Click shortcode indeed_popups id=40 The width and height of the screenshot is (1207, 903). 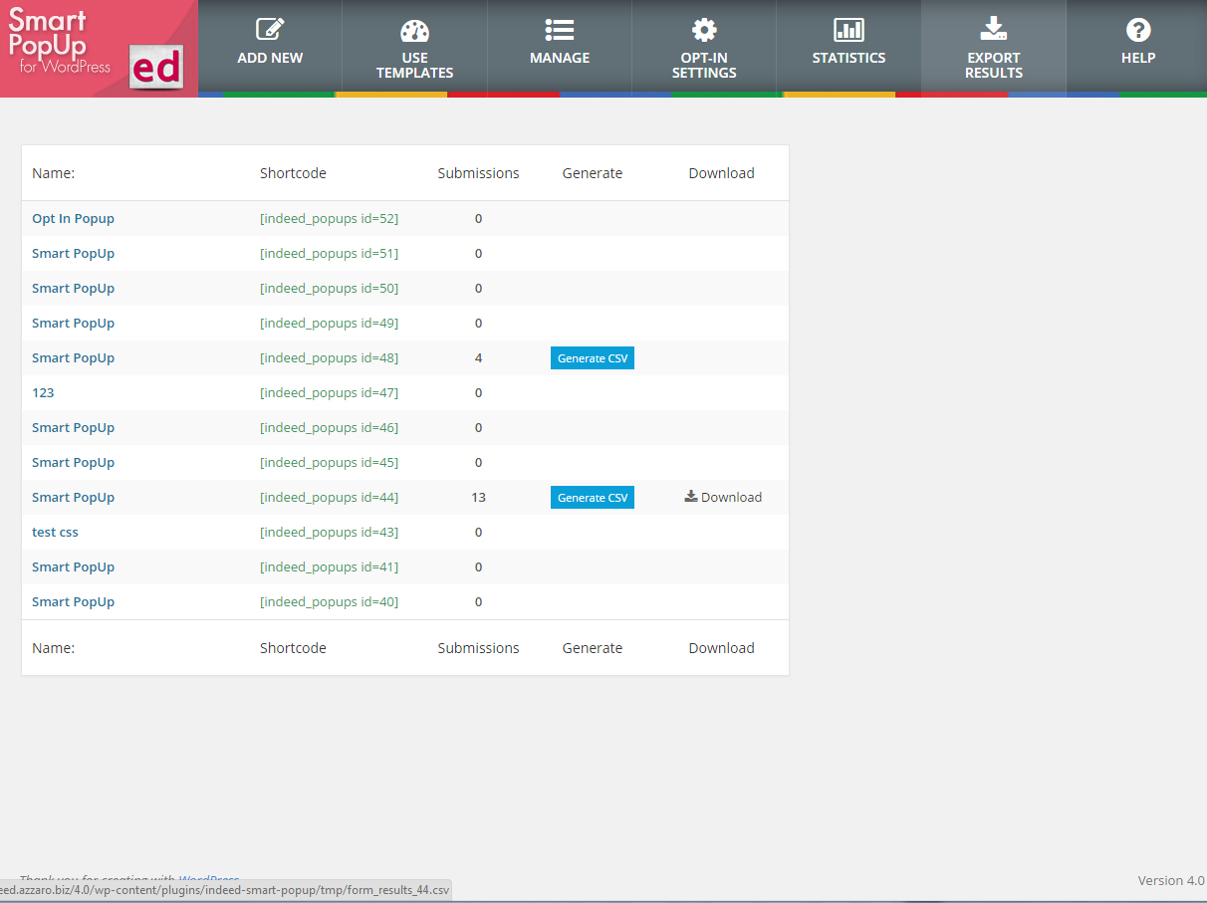click(329, 602)
